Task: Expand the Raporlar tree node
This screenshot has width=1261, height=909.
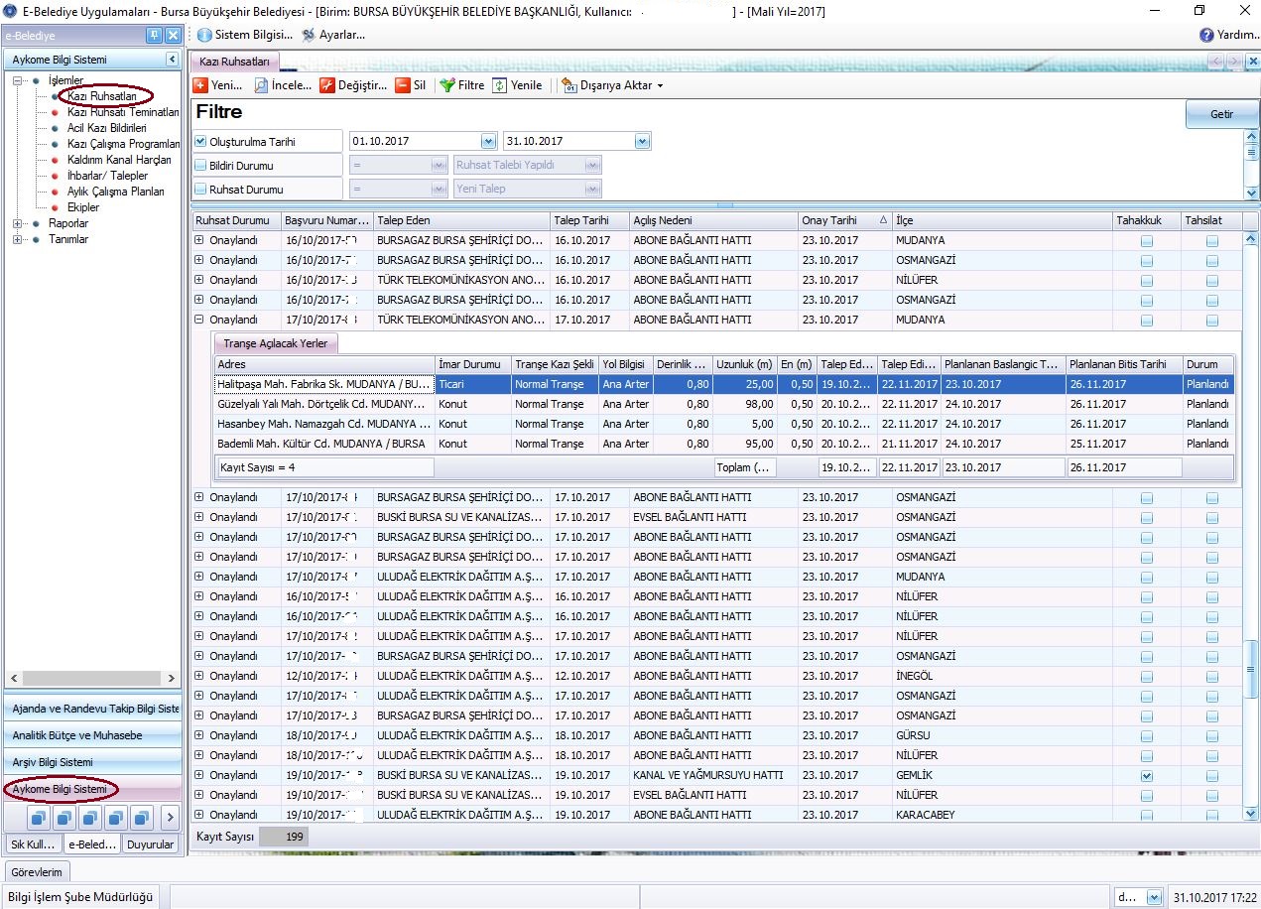Action: coord(18,223)
